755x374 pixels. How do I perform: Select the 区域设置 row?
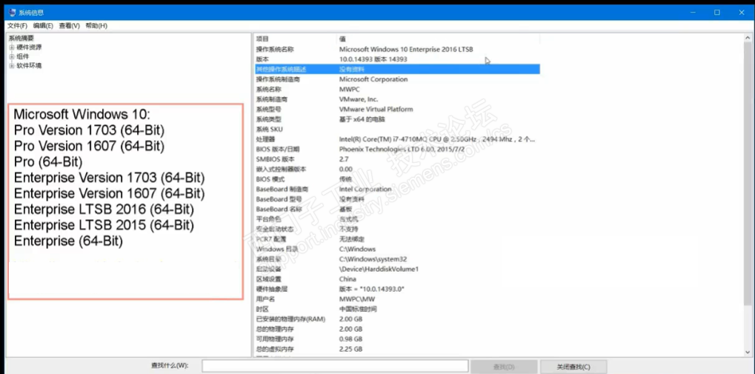click(396, 279)
